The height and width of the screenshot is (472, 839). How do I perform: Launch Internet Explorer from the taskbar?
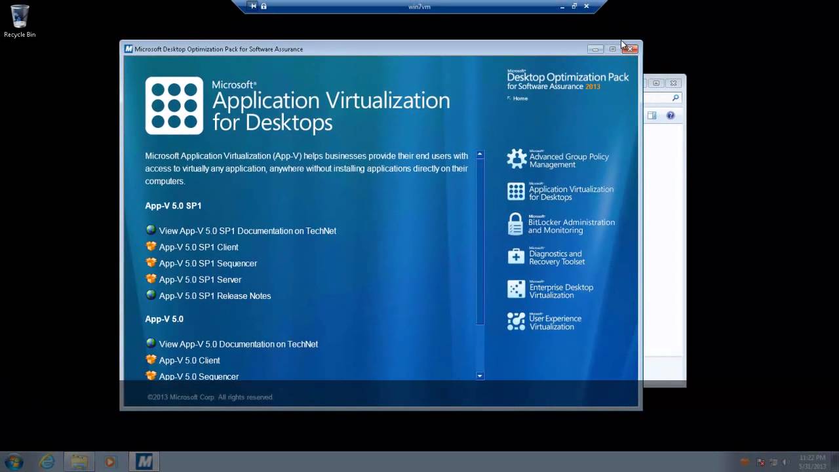click(47, 462)
